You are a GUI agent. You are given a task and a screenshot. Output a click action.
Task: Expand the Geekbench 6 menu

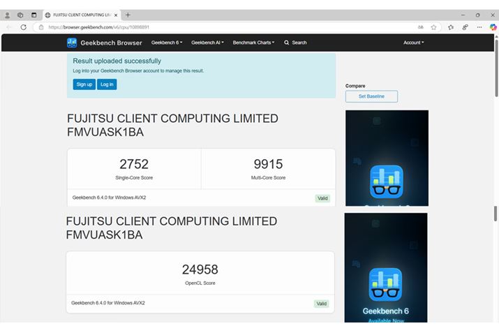pos(167,43)
